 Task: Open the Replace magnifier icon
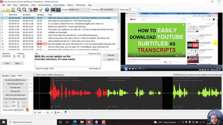tap(24, 10)
